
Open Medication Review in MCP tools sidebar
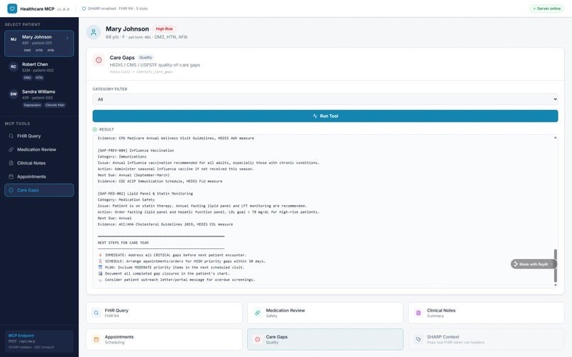click(x=39, y=150)
